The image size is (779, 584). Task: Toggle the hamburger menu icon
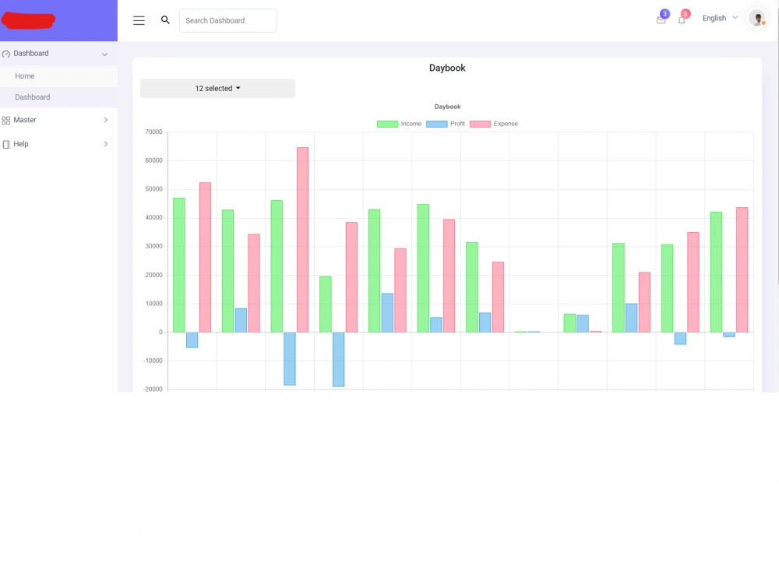click(x=139, y=20)
